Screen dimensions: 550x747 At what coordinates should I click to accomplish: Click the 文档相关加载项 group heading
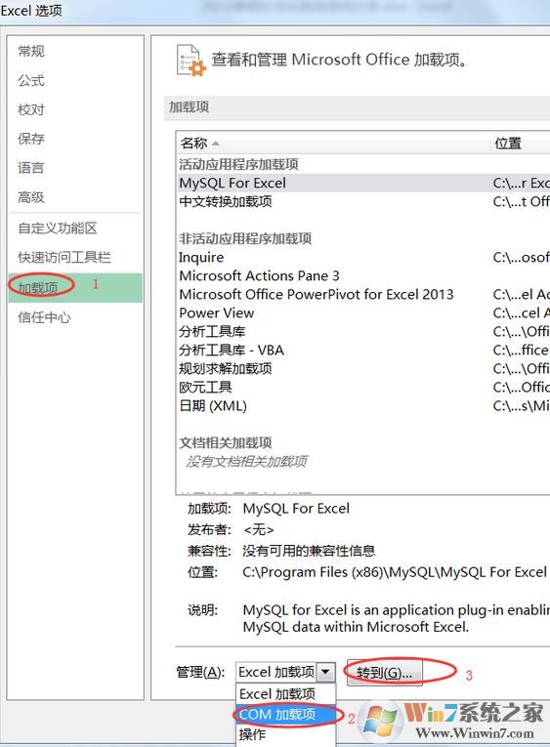pos(226,443)
